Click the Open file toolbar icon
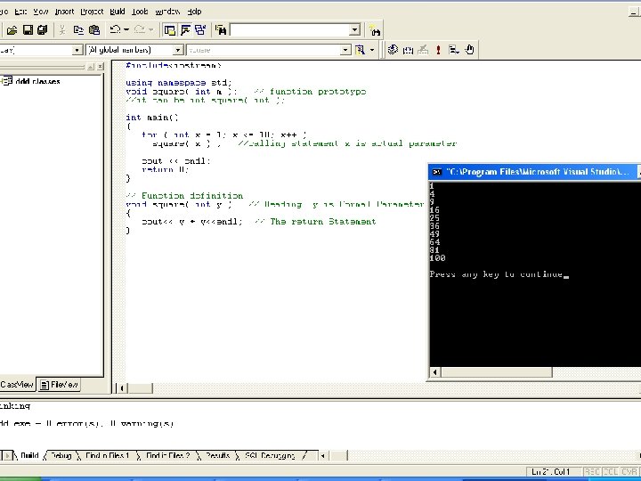Screen dimensions: 641x481 click(12, 29)
